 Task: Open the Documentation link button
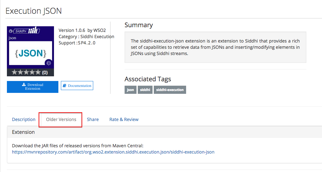77,85
